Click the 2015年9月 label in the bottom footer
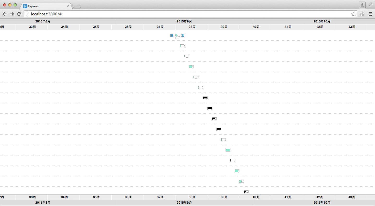This screenshot has height=206, width=375. pos(184,203)
